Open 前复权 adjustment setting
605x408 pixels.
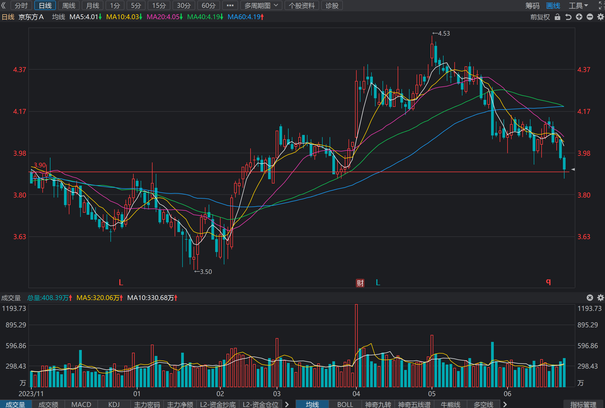pyautogui.click(x=540, y=17)
